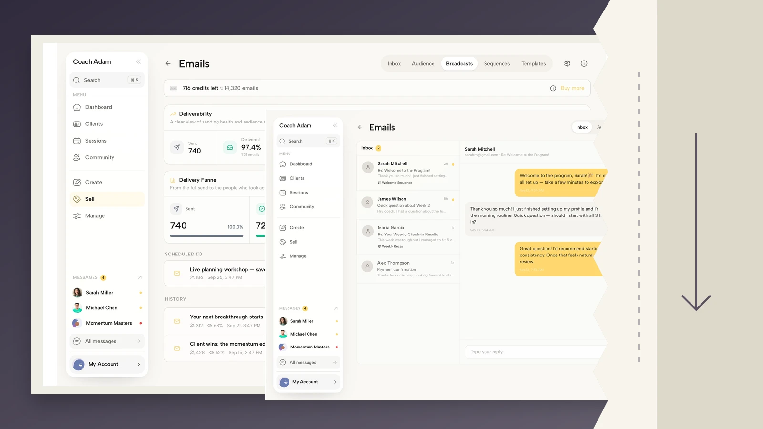Switch to Audience tab
763x429 pixels.
point(423,63)
